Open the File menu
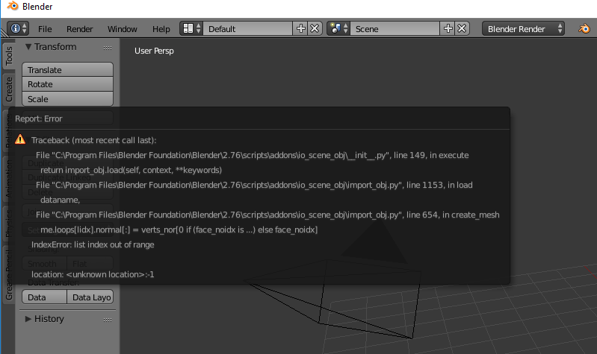This screenshot has width=597, height=354. coord(45,29)
